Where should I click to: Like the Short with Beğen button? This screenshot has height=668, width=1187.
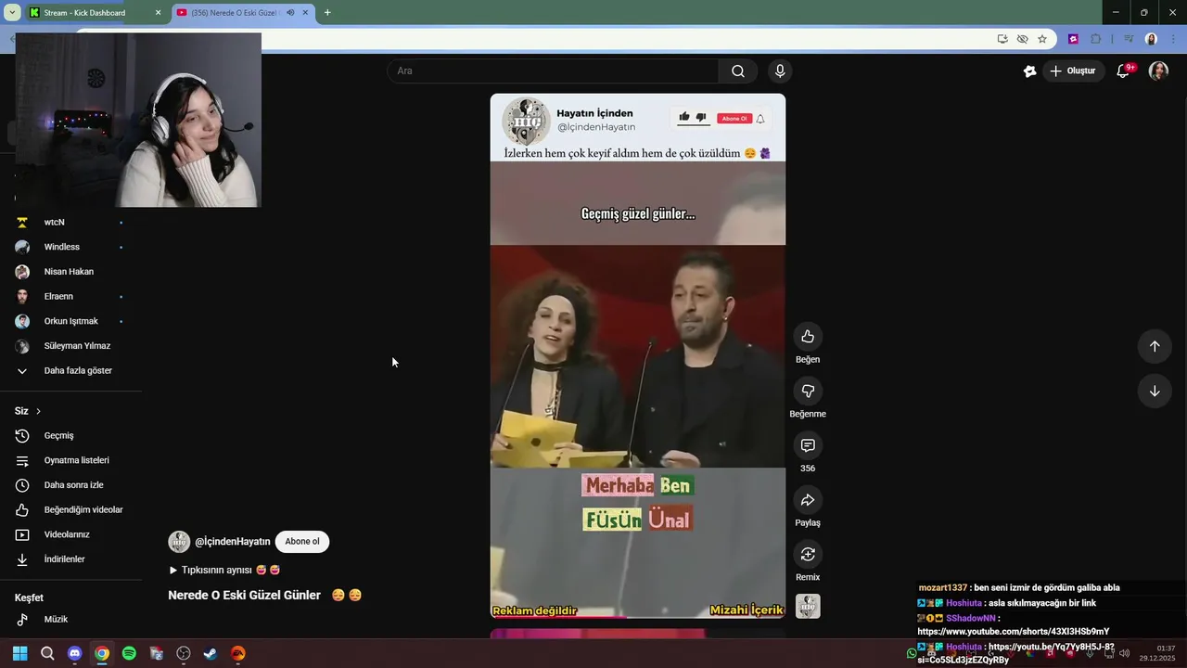coord(808,337)
